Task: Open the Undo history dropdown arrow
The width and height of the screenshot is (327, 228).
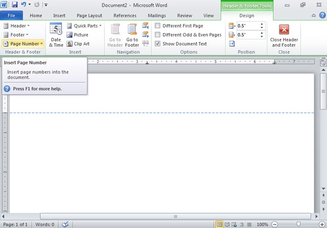Action: tap(30, 4)
